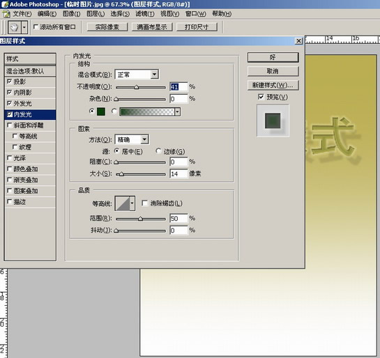
Task: Click the 取消 button
Action: point(273,71)
